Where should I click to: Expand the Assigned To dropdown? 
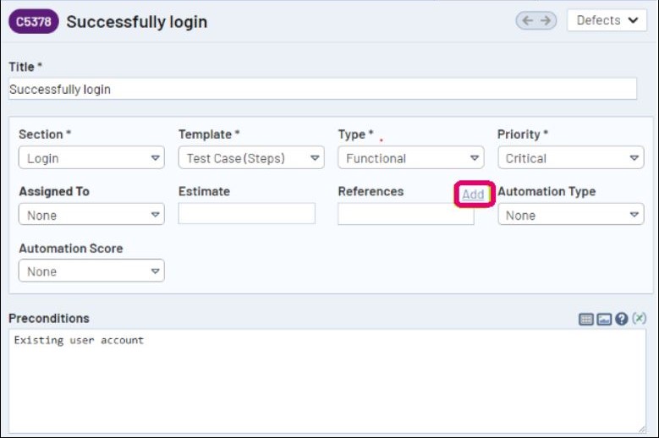coord(91,215)
